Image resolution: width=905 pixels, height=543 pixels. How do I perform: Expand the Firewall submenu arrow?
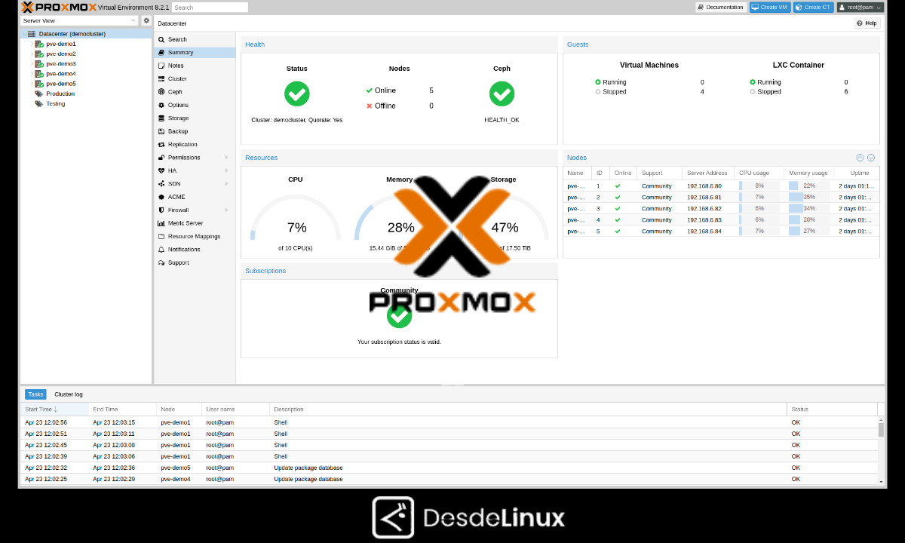point(226,210)
